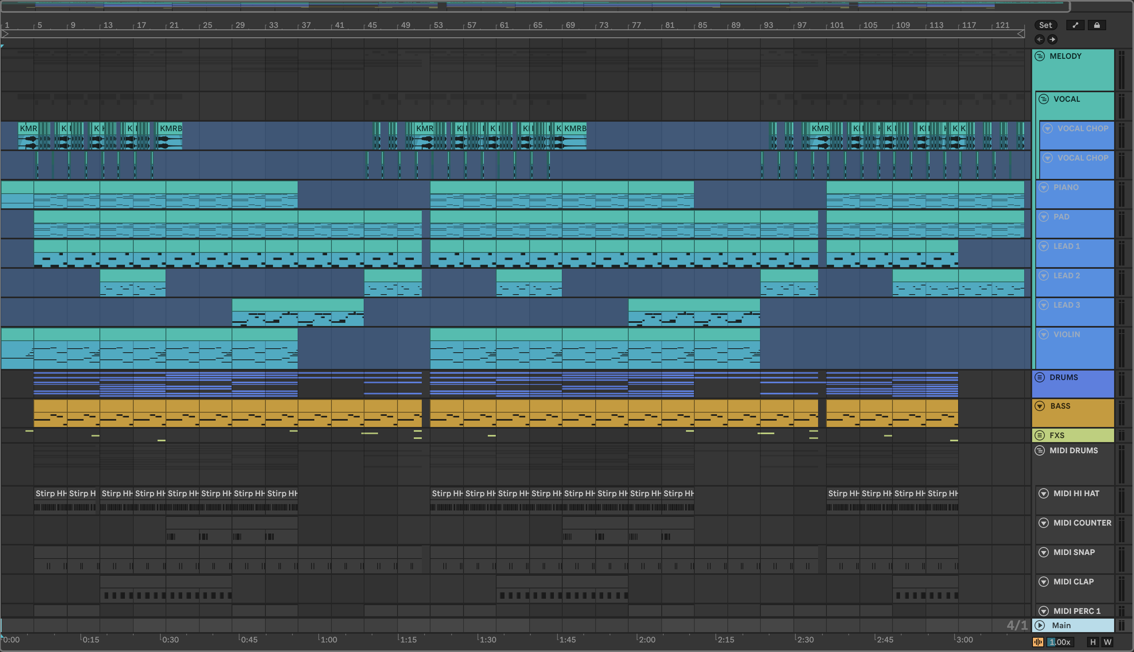Select the MIDI COUNTER track name
The image size is (1134, 652).
point(1082,523)
